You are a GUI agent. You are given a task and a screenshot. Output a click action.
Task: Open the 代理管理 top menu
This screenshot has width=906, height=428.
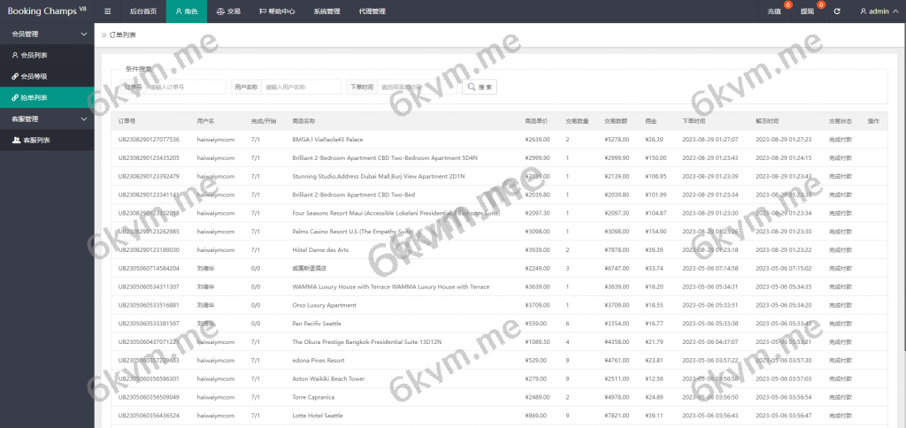point(372,11)
